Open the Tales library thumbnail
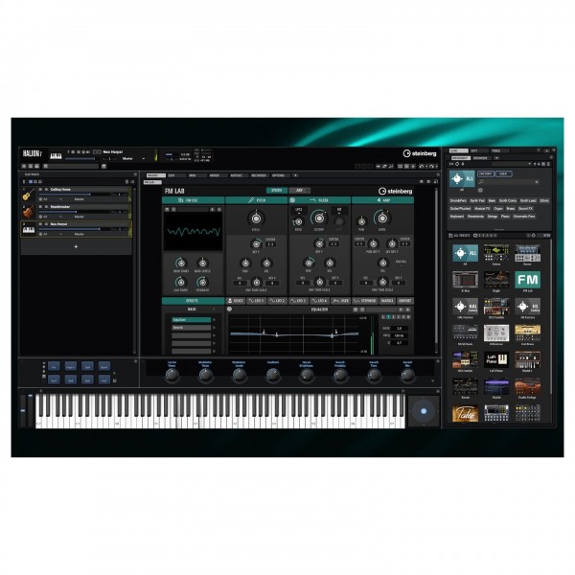This screenshot has width=575, height=575. 465,413
